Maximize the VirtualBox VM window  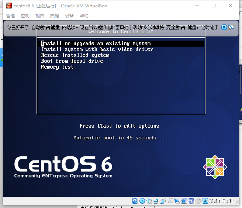tap(214, 6)
